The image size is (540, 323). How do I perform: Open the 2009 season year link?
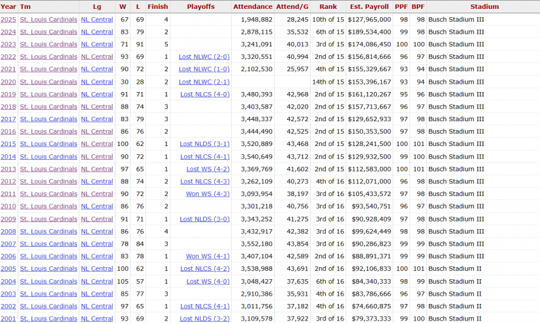point(8,219)
